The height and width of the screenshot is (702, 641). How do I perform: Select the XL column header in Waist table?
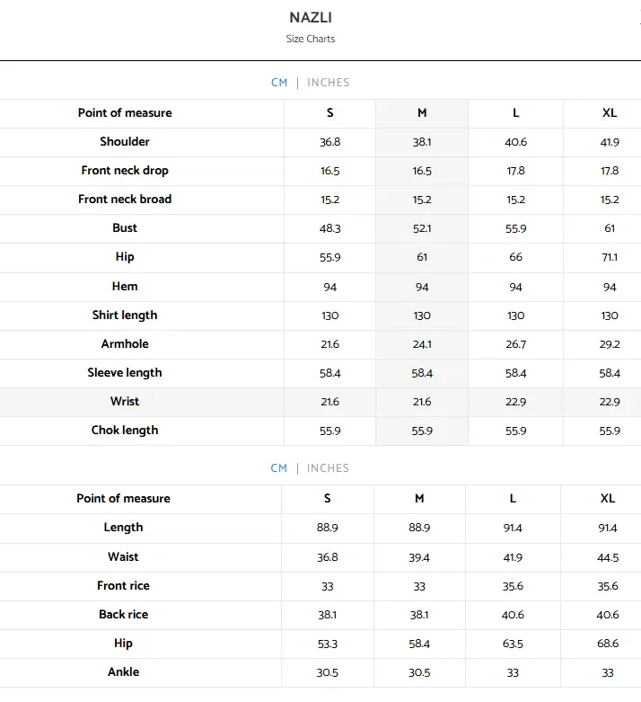608,499
